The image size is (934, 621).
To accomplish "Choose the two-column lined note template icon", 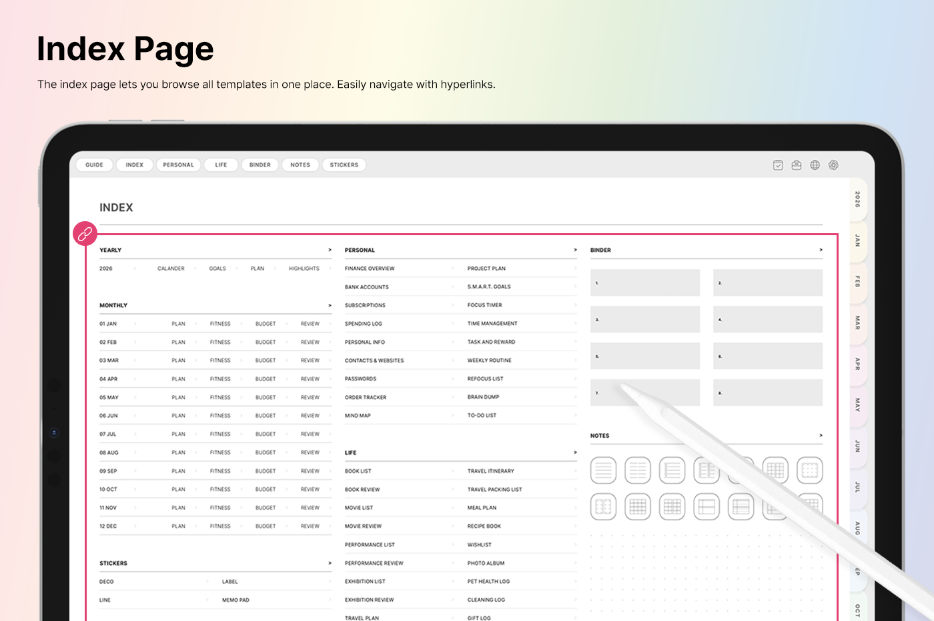I will coord(638,471).
